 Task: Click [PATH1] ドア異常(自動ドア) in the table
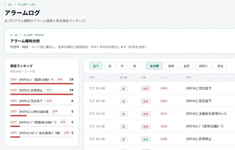(x=205, y=126)
